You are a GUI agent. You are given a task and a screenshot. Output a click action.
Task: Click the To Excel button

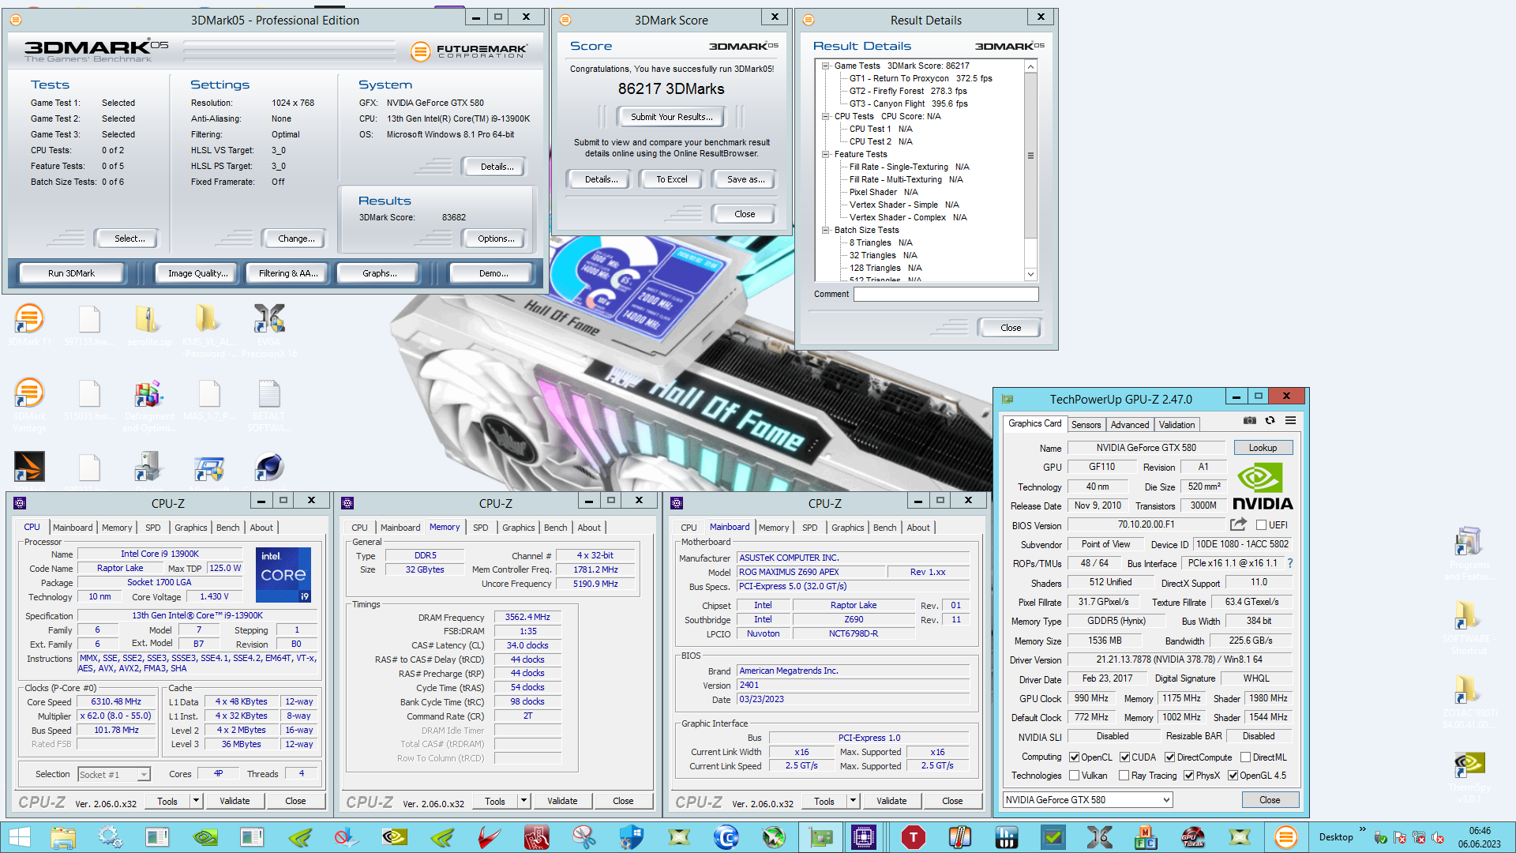tap(671, 179)
